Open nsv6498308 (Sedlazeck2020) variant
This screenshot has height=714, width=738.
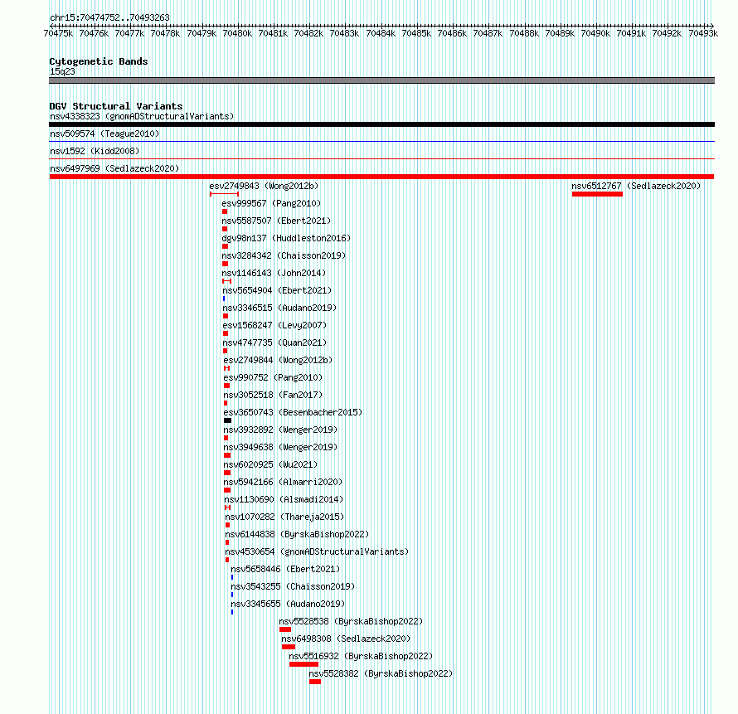pyautogui.click(x=346, y=639)
